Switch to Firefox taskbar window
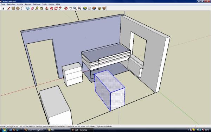The width and height of the screenshot is (211, 132). pos(35,130)
